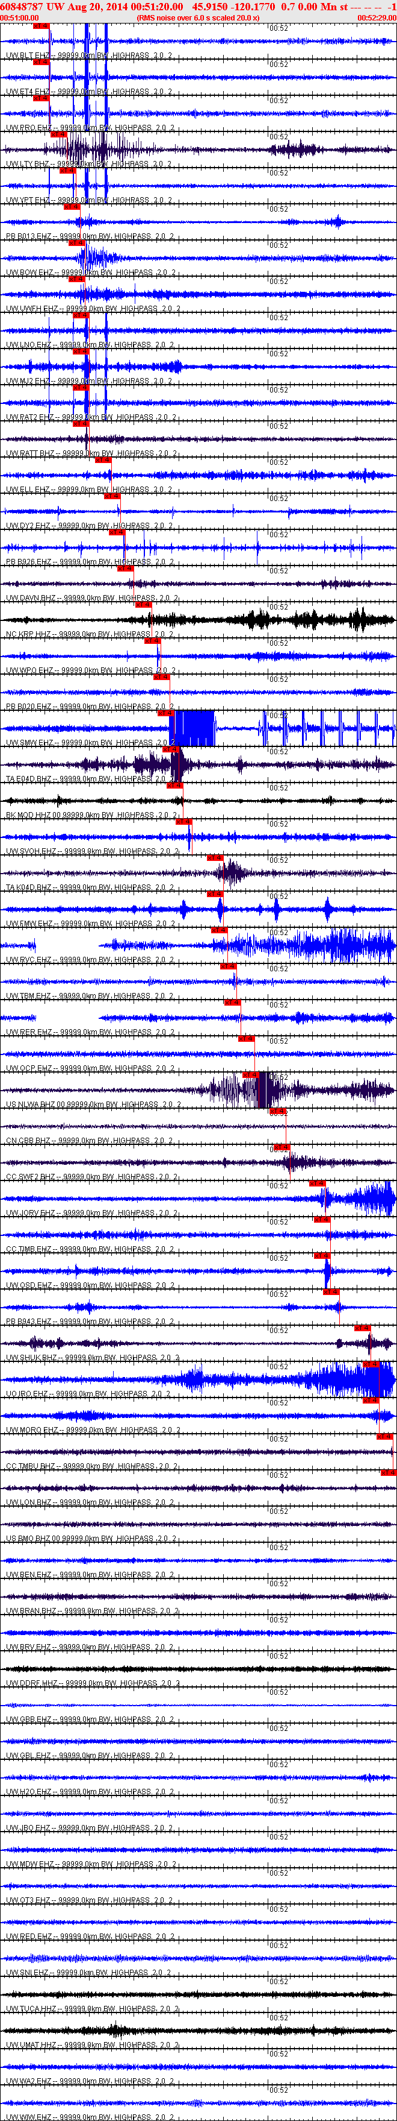
Task: Click the NC KRP HHZ station label
Action: (x=90, y=635)
